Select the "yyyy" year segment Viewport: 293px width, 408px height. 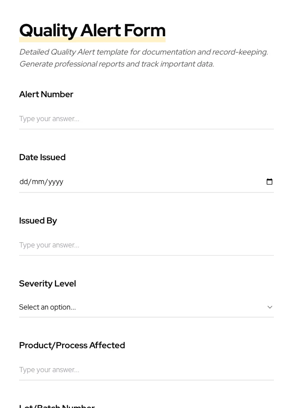pyautogui.click(x=56, y=182)
